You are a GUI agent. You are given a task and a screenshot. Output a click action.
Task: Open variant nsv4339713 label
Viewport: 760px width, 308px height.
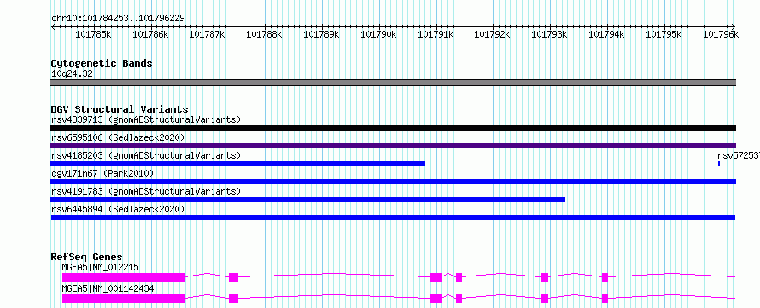pos(146,119)
